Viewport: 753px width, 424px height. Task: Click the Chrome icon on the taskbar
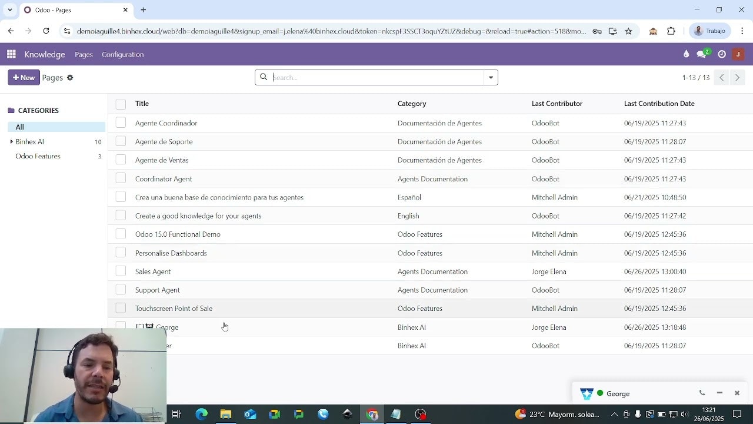tap(372, 414)
